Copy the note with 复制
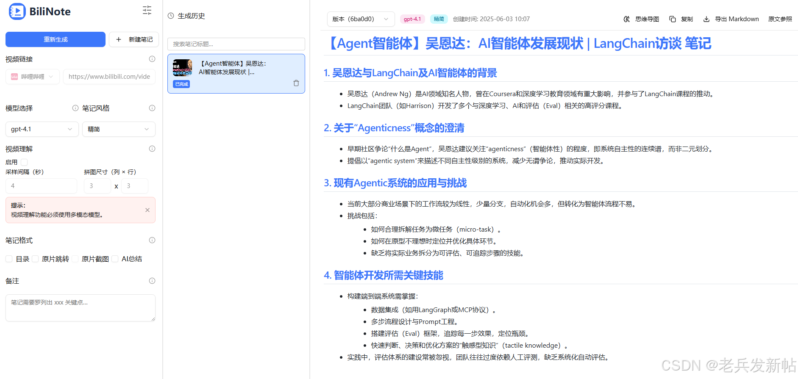Image resolution: width=798 pixels, height=379 pixels. [x=681, y=19]
